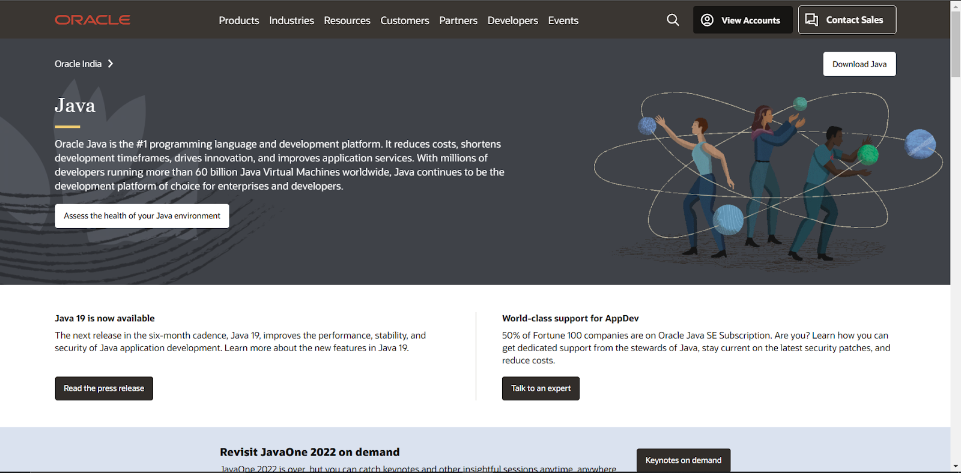The height and width of the screenshot is (473, 961).
Task: Open the search magnifier icon
Action: pos(673,20)
